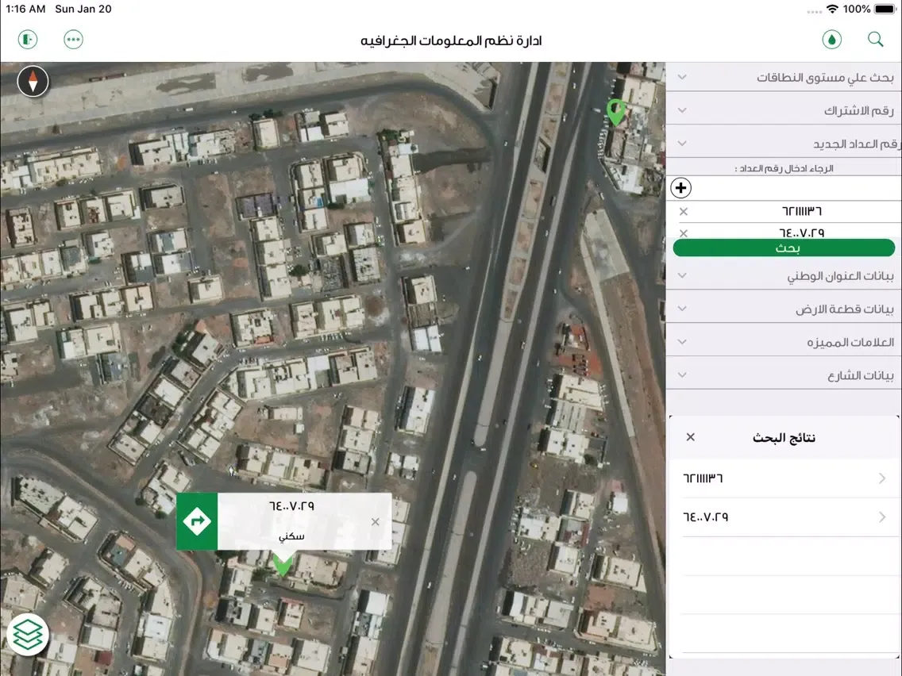Close the map callout popup
This screenshot has height=676, width=902.
[x=375, y=522]
